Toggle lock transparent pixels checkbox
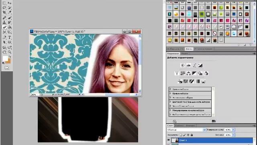This screenshot has width=257, height=145. [x=181, y=135]
